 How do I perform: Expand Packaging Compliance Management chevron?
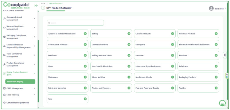tap(34, 37)
